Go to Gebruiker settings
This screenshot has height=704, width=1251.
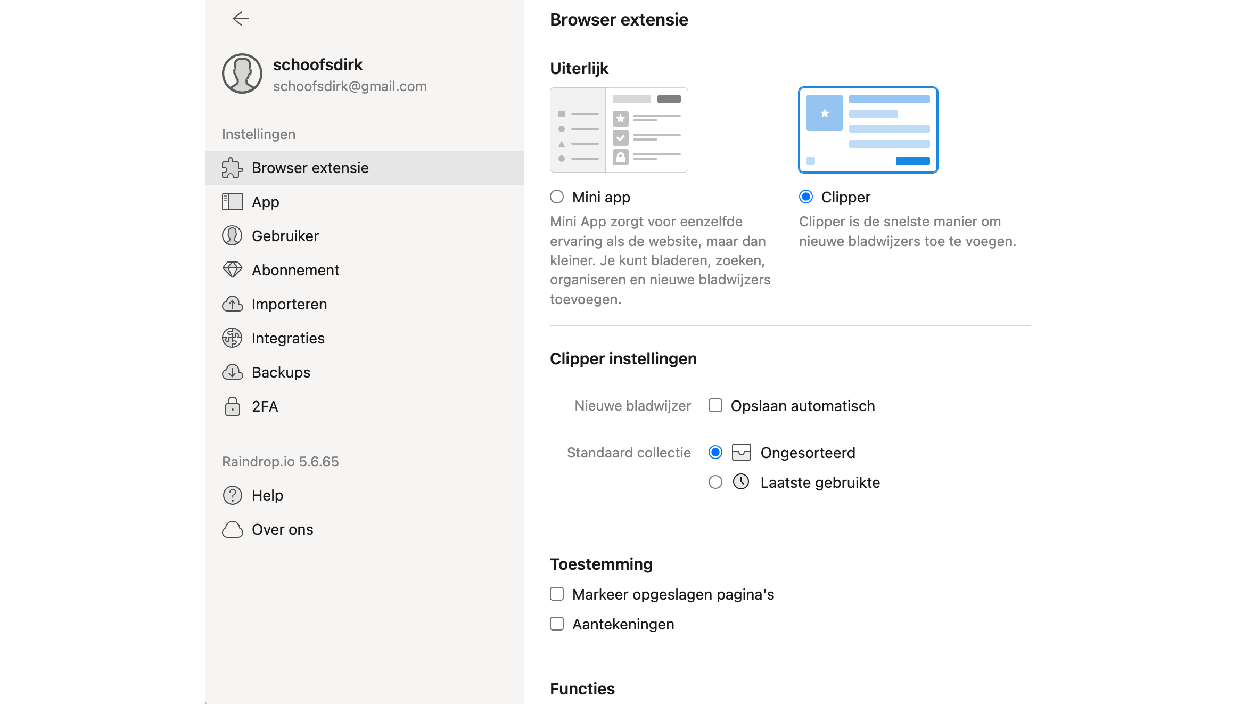pos(285,236)
